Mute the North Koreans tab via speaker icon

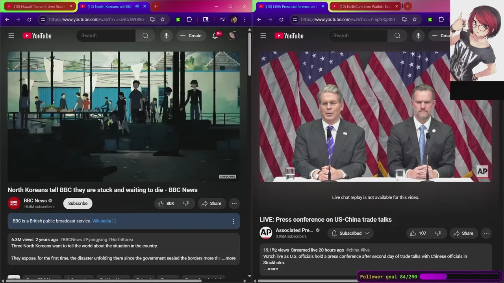(x=137, y=6)
